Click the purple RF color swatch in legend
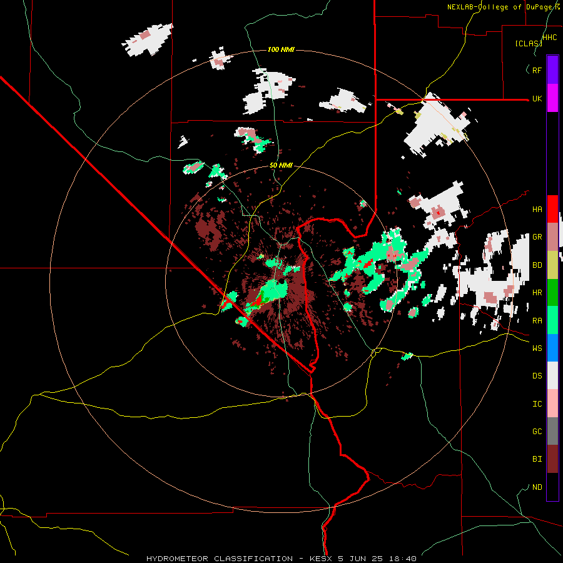The width and height of the screenshot is (563, 563). click(x=552, y=70)
